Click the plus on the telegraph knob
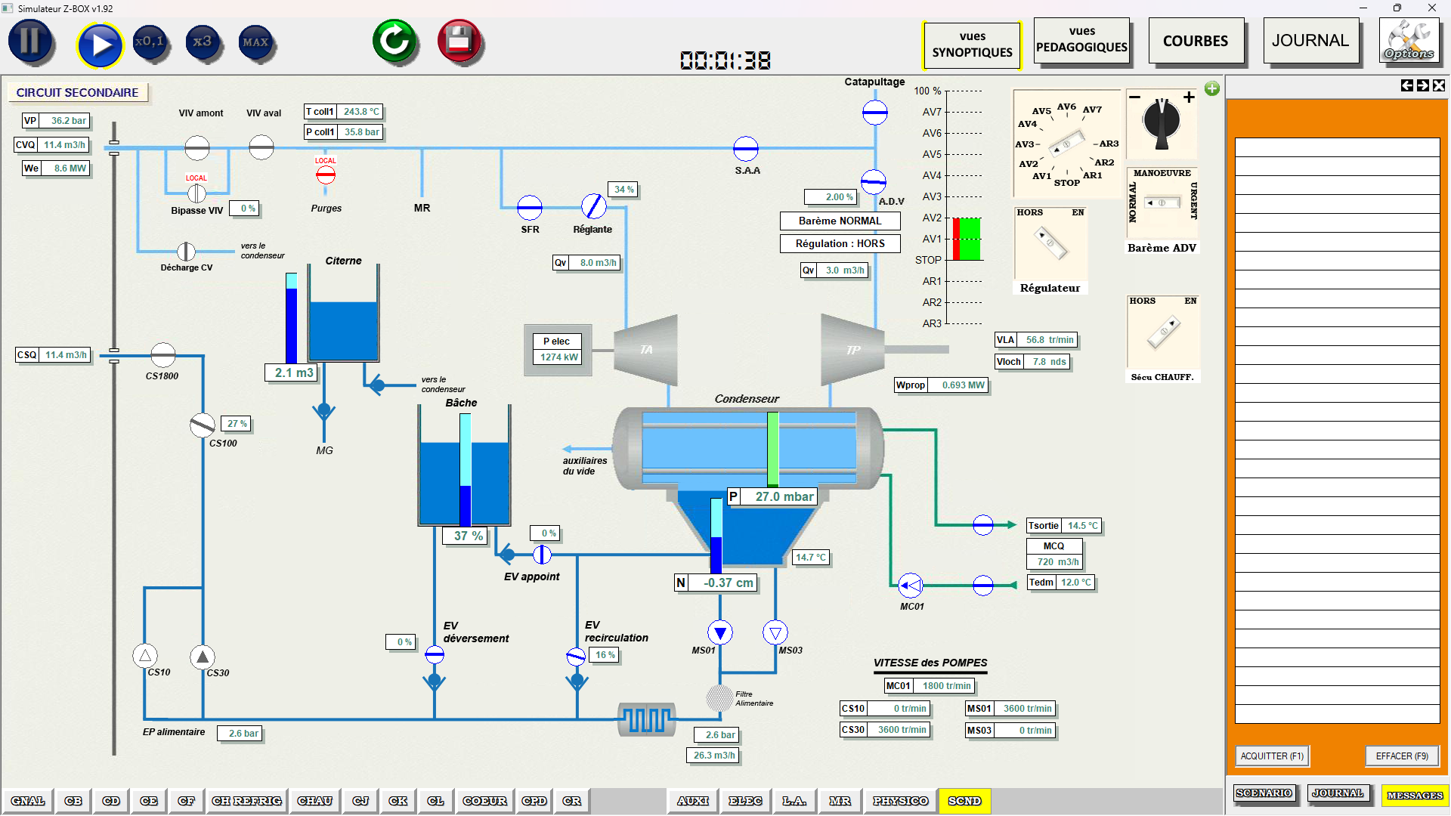The width and height of the screenshot is (1451, 816). 1189,97
